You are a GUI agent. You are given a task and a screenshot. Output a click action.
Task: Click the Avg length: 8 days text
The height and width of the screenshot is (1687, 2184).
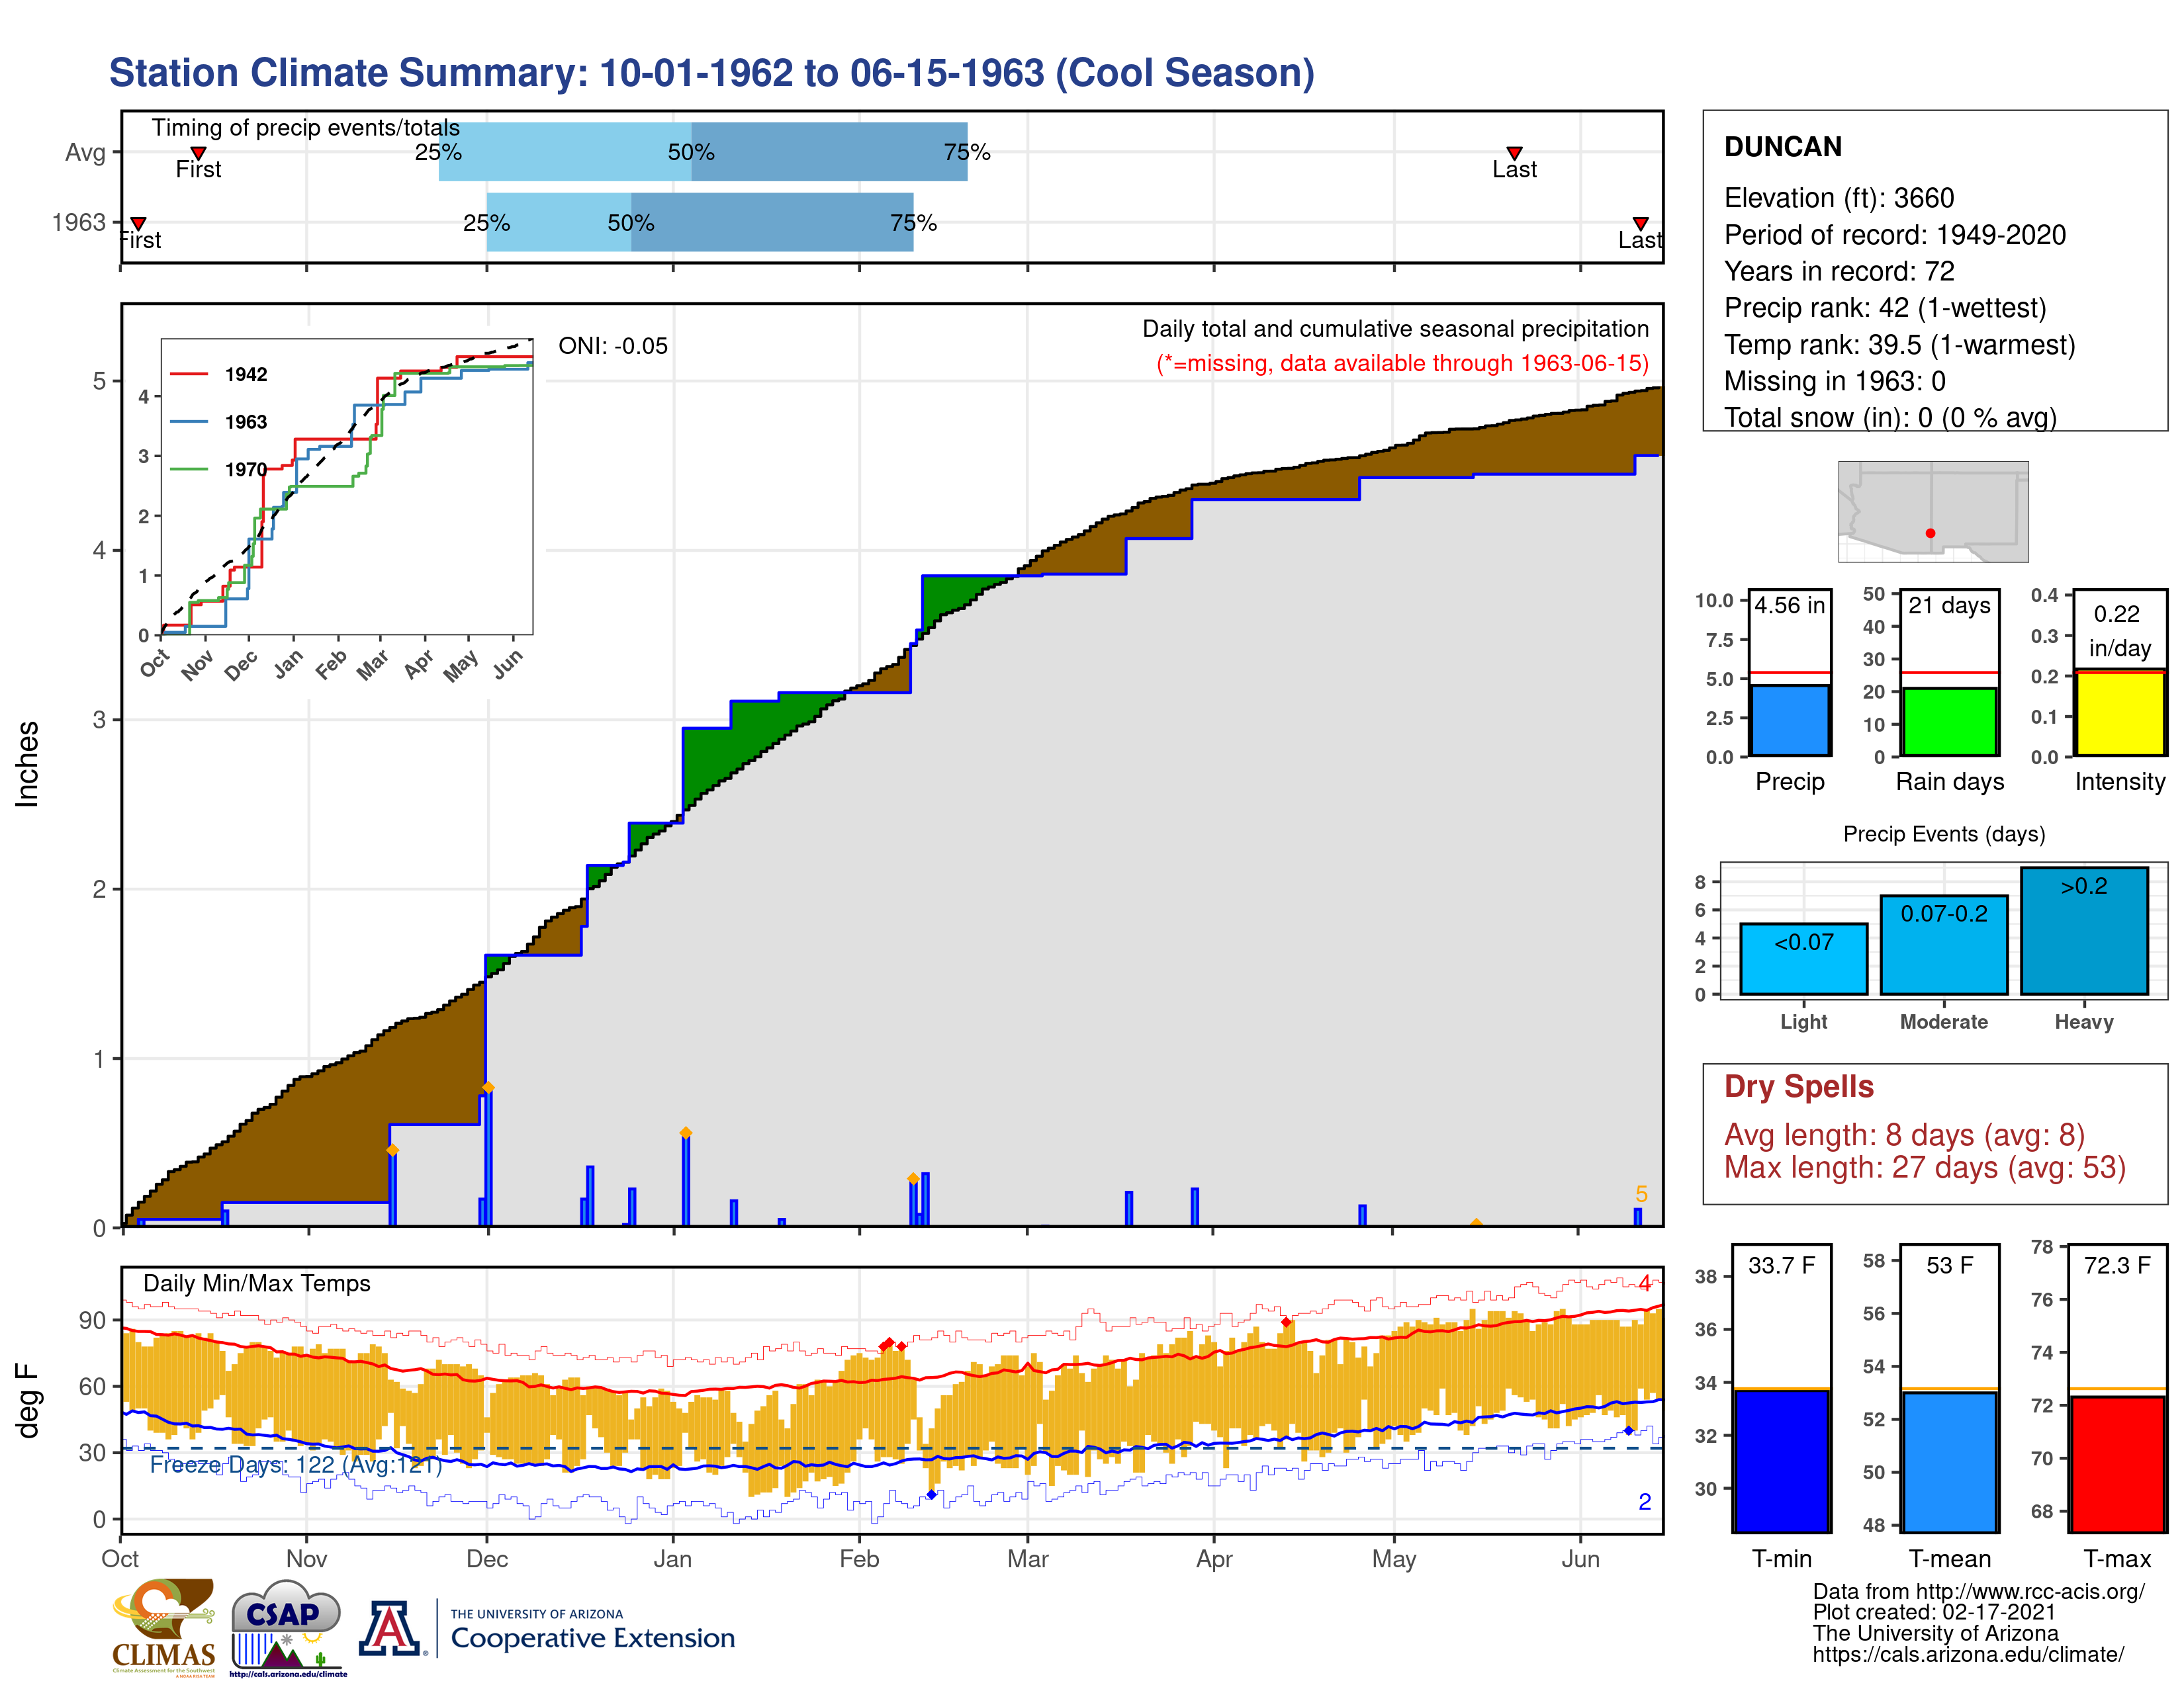pyautogui.click(x=1904, y=1135)
